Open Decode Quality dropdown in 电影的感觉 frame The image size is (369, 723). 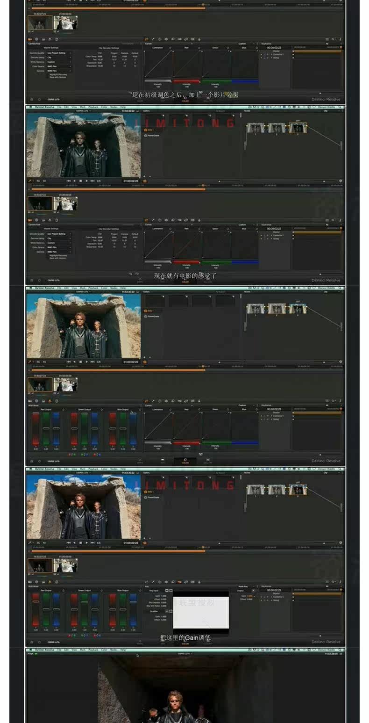(59, 234)
